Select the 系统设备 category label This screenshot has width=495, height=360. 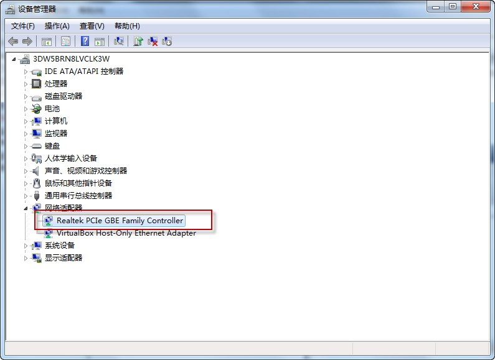[x=60, y=246]
